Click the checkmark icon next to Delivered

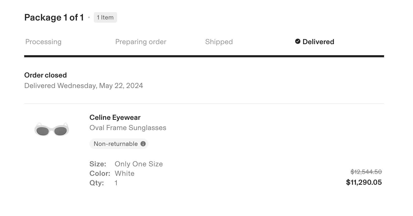coord(298,42)
